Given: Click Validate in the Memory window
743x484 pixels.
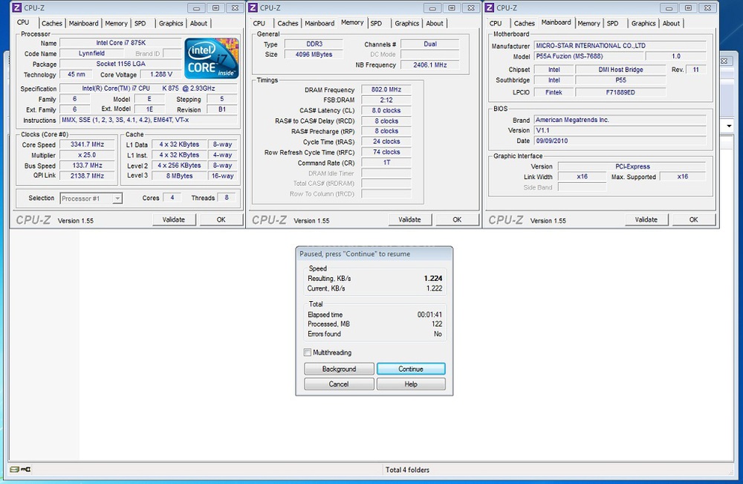Looking at the screenshot, I should (x=410, y=219).
